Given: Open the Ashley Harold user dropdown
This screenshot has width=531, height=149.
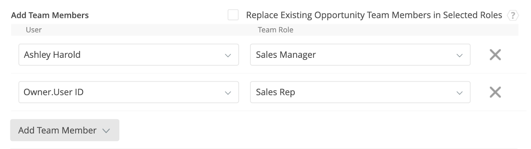Looking at the screenshot, I should pos(128,55).
